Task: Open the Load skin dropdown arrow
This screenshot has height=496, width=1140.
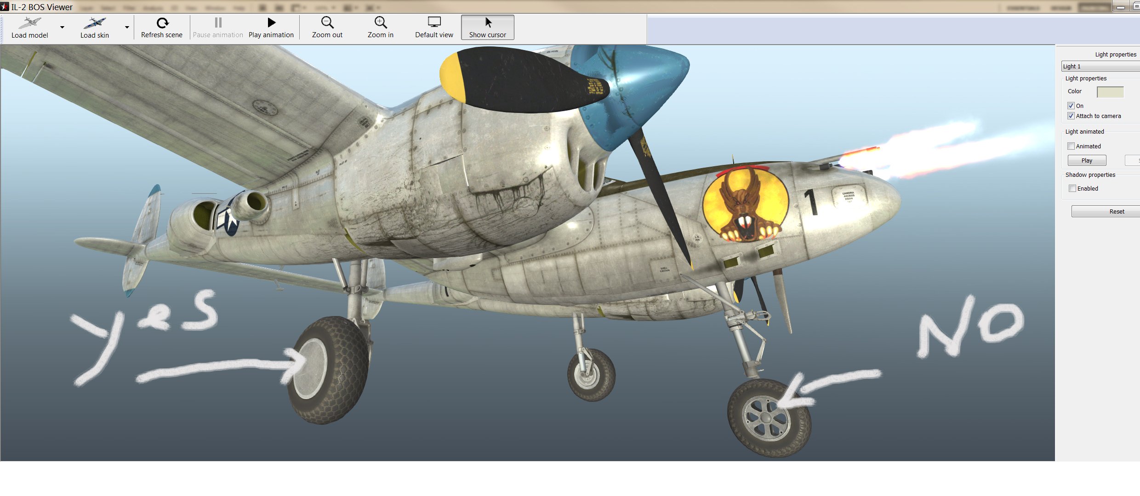Action: [127, 28]
